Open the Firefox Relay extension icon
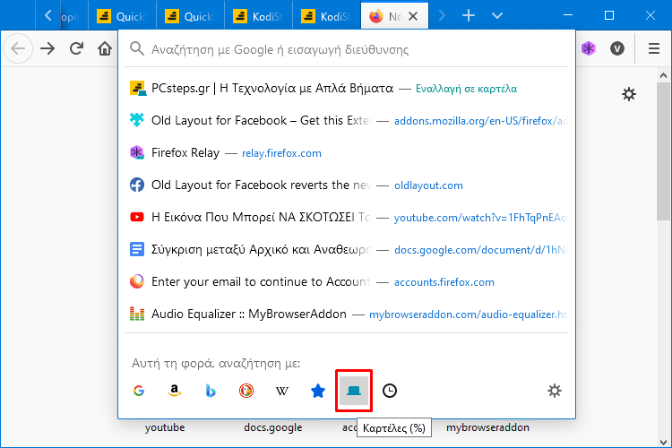The height and width of the screenshot is (448, 672). click(589, 49)
